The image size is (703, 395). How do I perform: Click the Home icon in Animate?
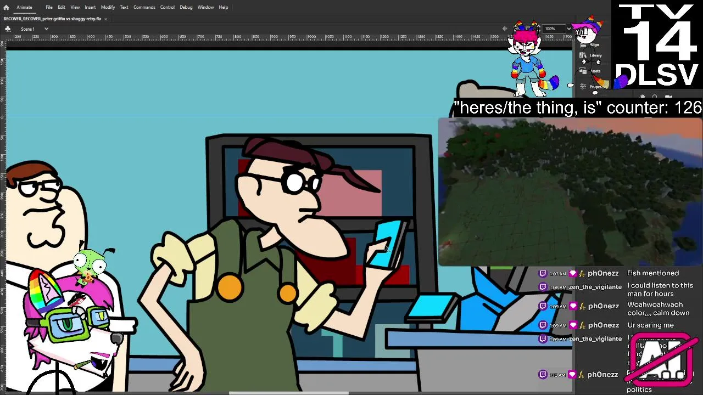pos(6,7)
